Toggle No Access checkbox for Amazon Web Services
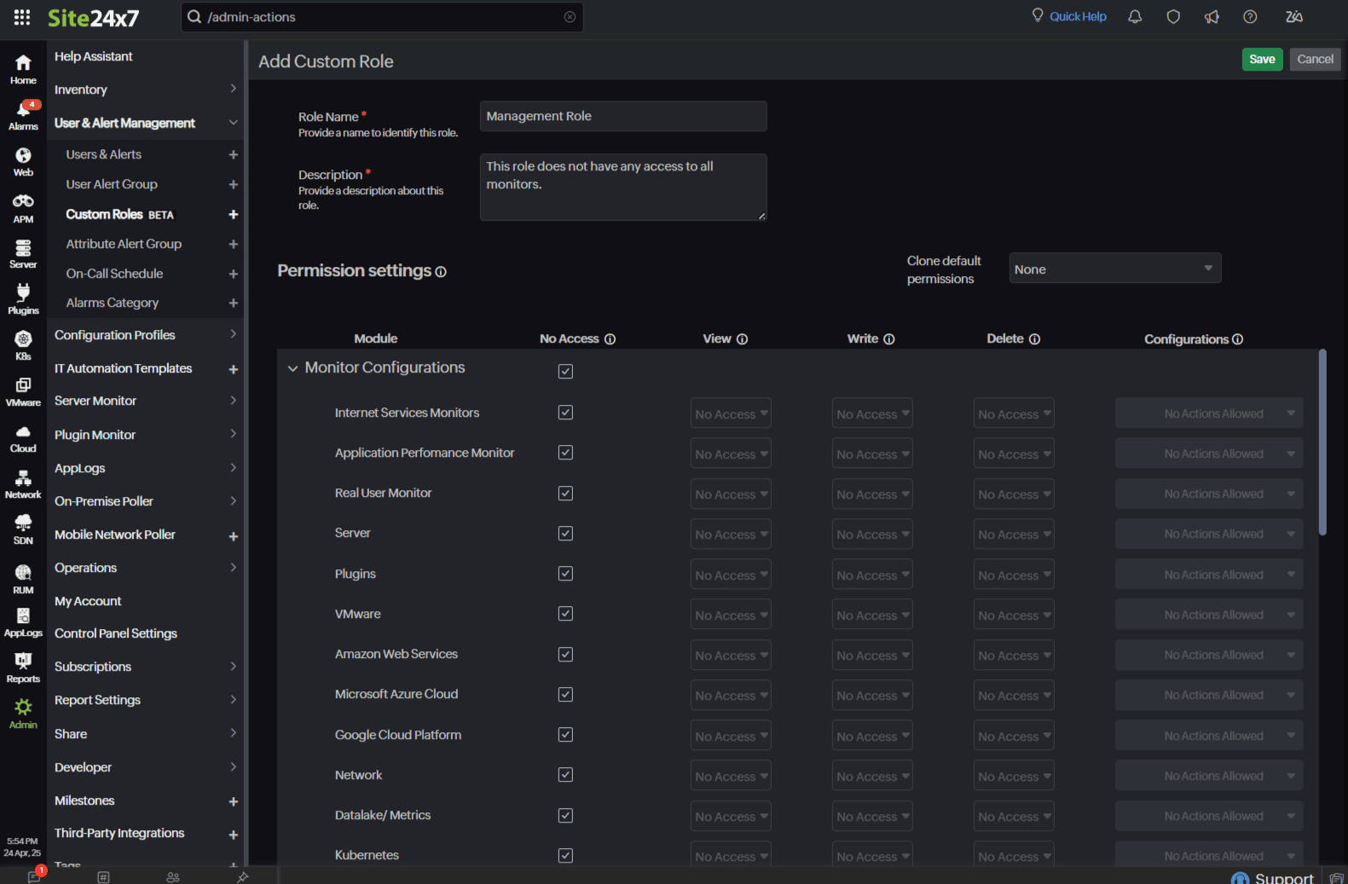 pos(565,655)
